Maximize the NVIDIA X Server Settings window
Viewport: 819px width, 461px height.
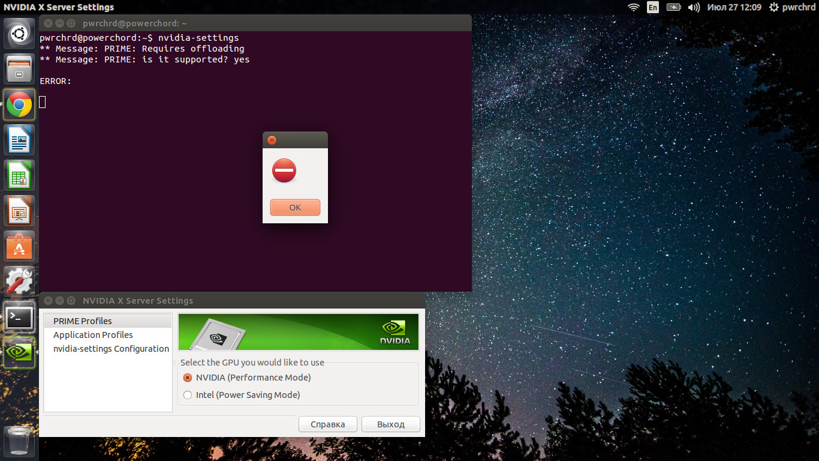[71, 300]
